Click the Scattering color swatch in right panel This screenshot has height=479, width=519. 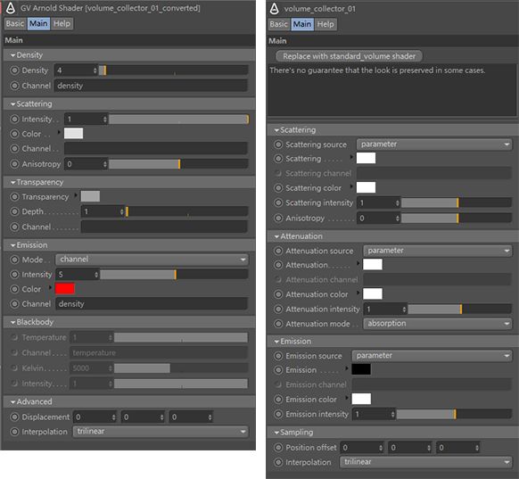(x=367, y=187)
